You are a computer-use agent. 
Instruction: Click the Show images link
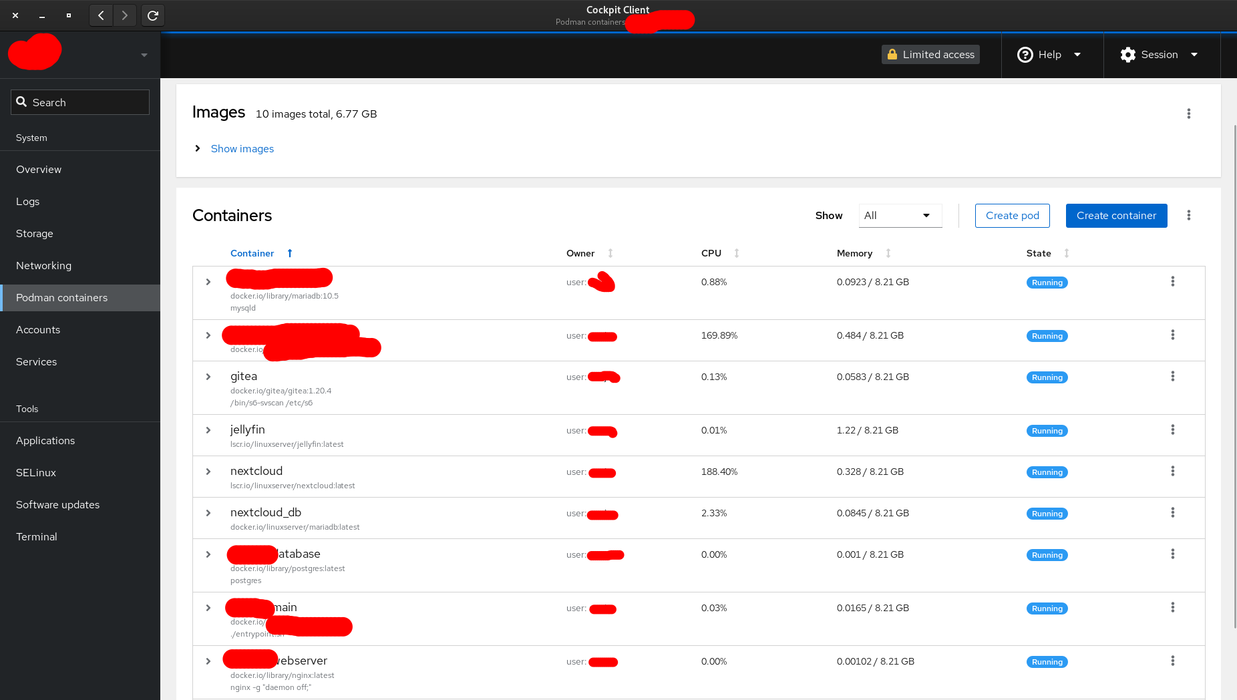[242, 148]
